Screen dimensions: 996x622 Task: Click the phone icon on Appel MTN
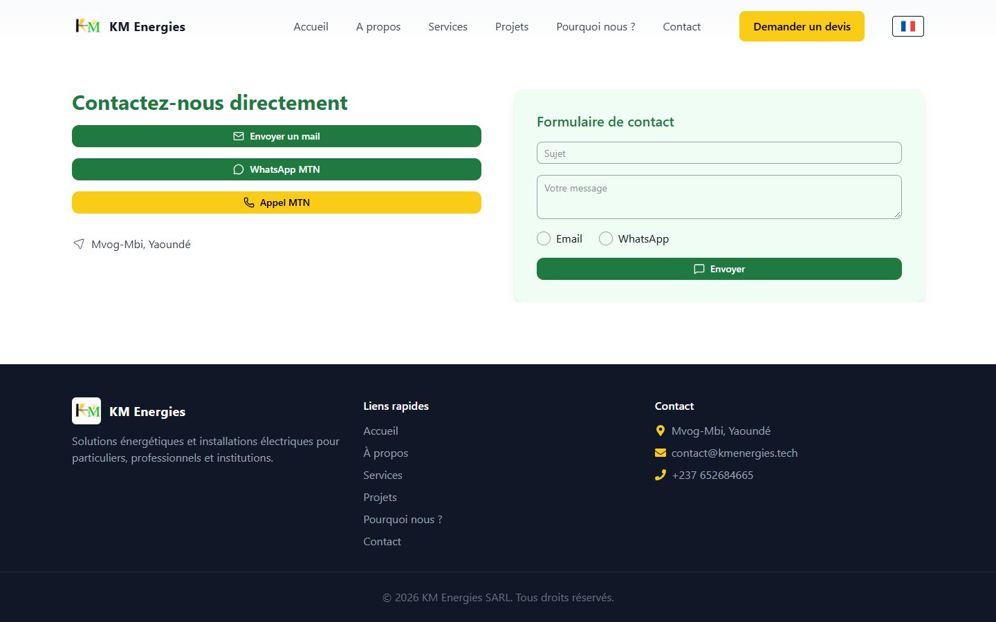[249, 202]
